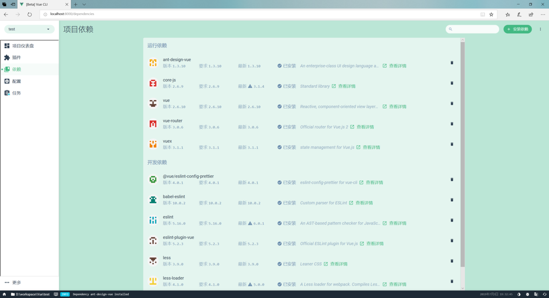This screenshot has height=298, width=549.
Task: Share this page icon
Action: pyautogui.click(x=531, y=14)
